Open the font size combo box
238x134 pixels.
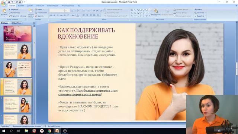pyautogui.click(x=67, y=11)
